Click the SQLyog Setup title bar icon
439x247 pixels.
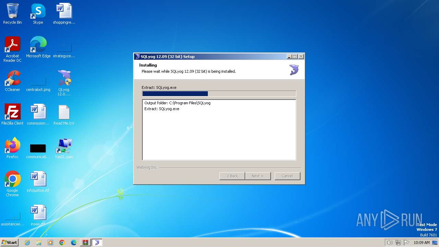pyautogui.click(x=138, y=57)
